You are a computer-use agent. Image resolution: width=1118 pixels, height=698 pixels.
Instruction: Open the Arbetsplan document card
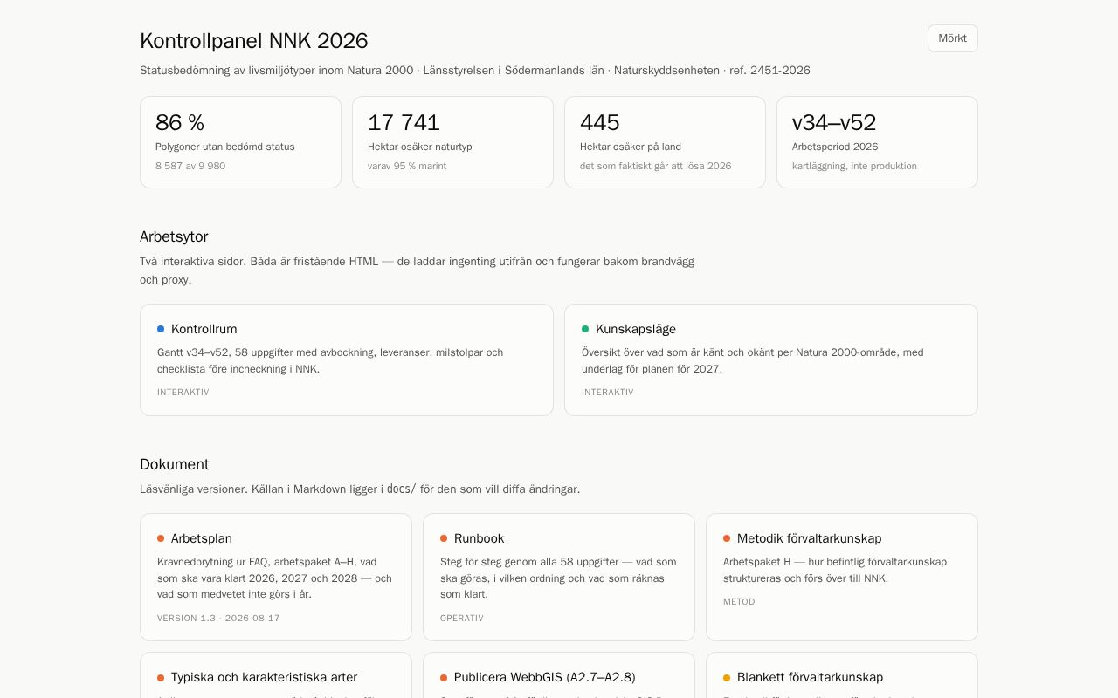tap(276, 577)
